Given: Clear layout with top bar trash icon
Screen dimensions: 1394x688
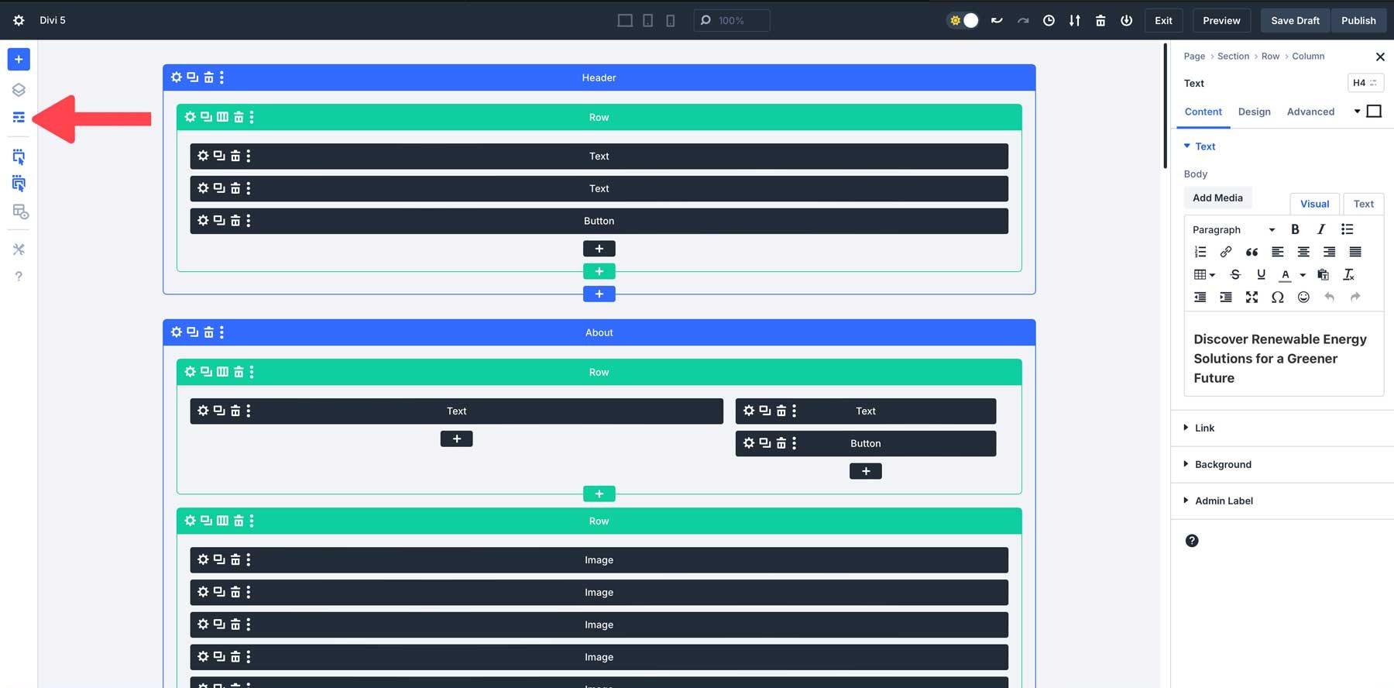Looking at the screenshot, I should pyautogui.click(x=1100, y=20).
